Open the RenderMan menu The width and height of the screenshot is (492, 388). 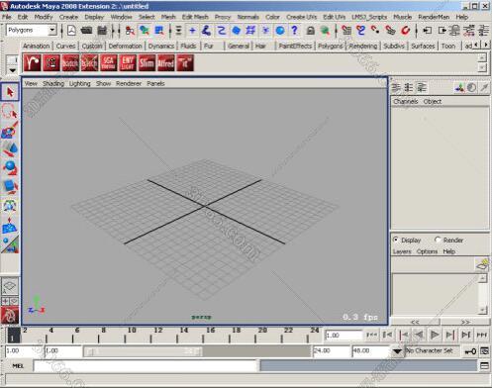[434, 17]
